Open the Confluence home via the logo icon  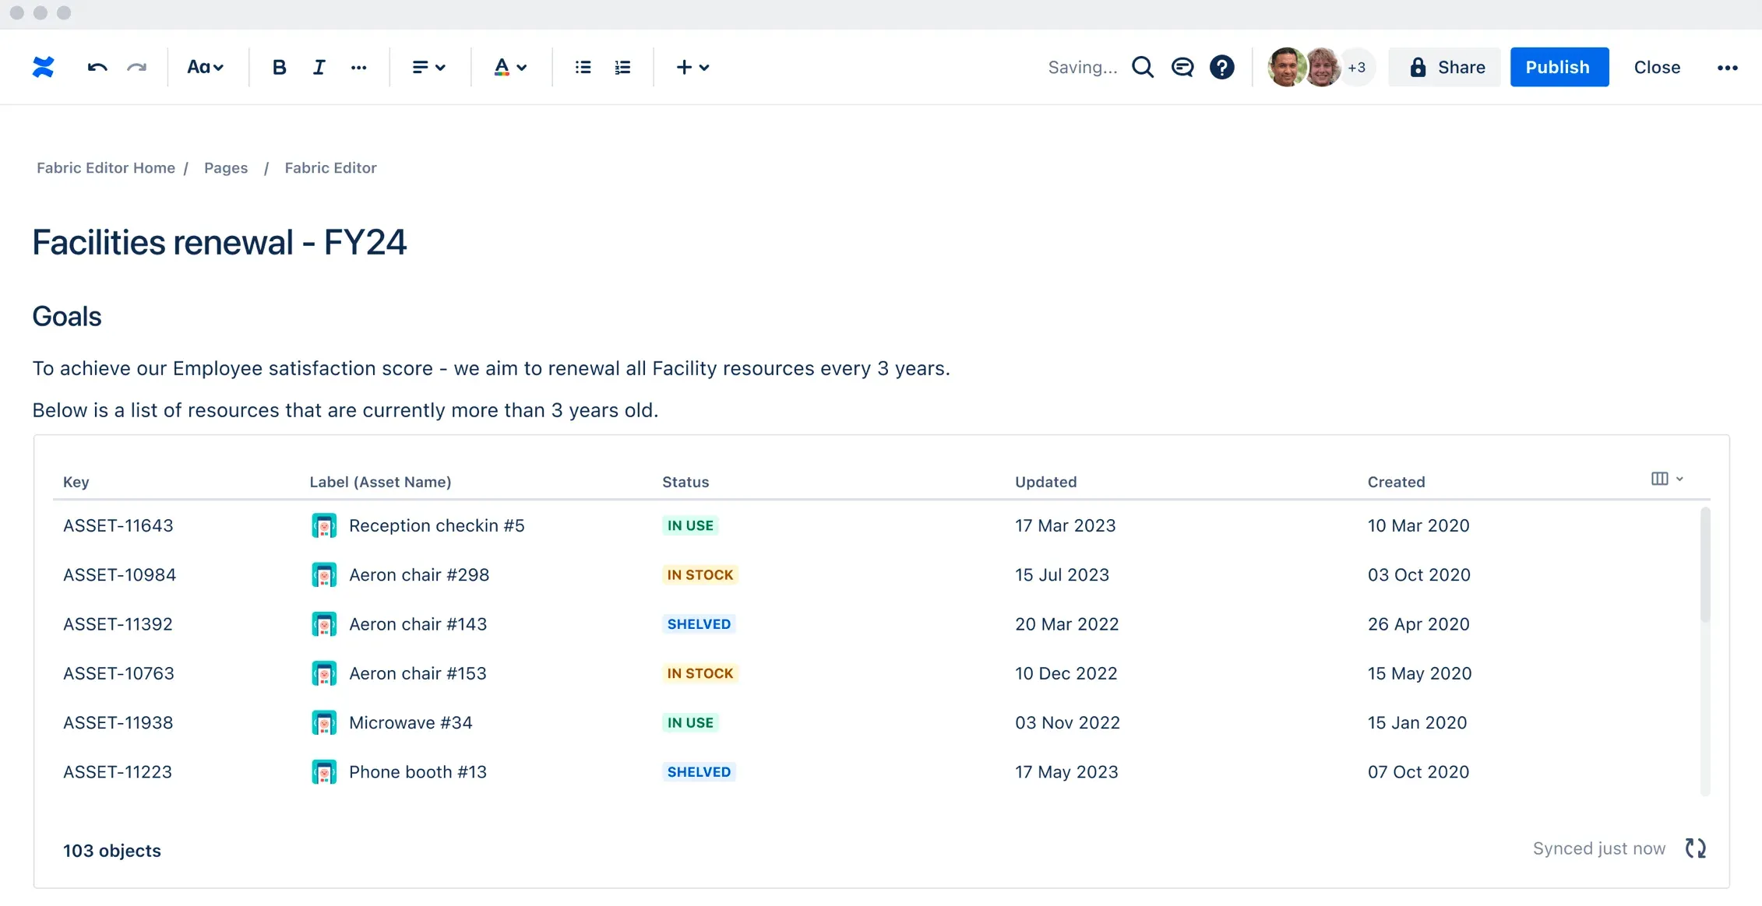coord(44,67)
